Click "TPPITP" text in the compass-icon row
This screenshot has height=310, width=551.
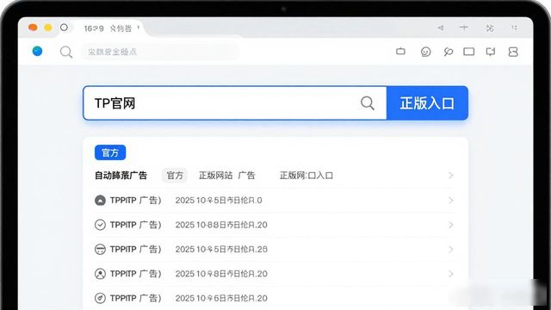pos(123,298)
